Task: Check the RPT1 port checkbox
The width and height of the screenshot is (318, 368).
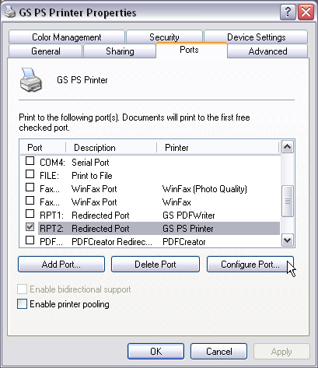Action: (30, 214)
